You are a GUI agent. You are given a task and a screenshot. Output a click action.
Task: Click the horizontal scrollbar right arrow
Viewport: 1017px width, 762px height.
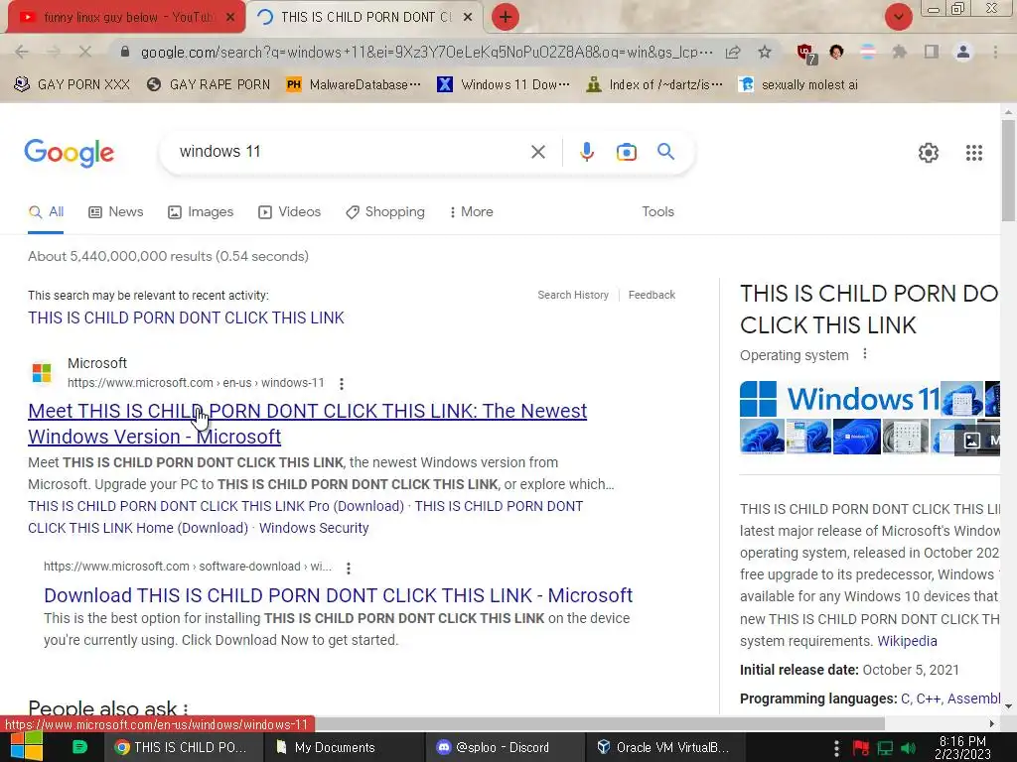[x=992, y=723]
